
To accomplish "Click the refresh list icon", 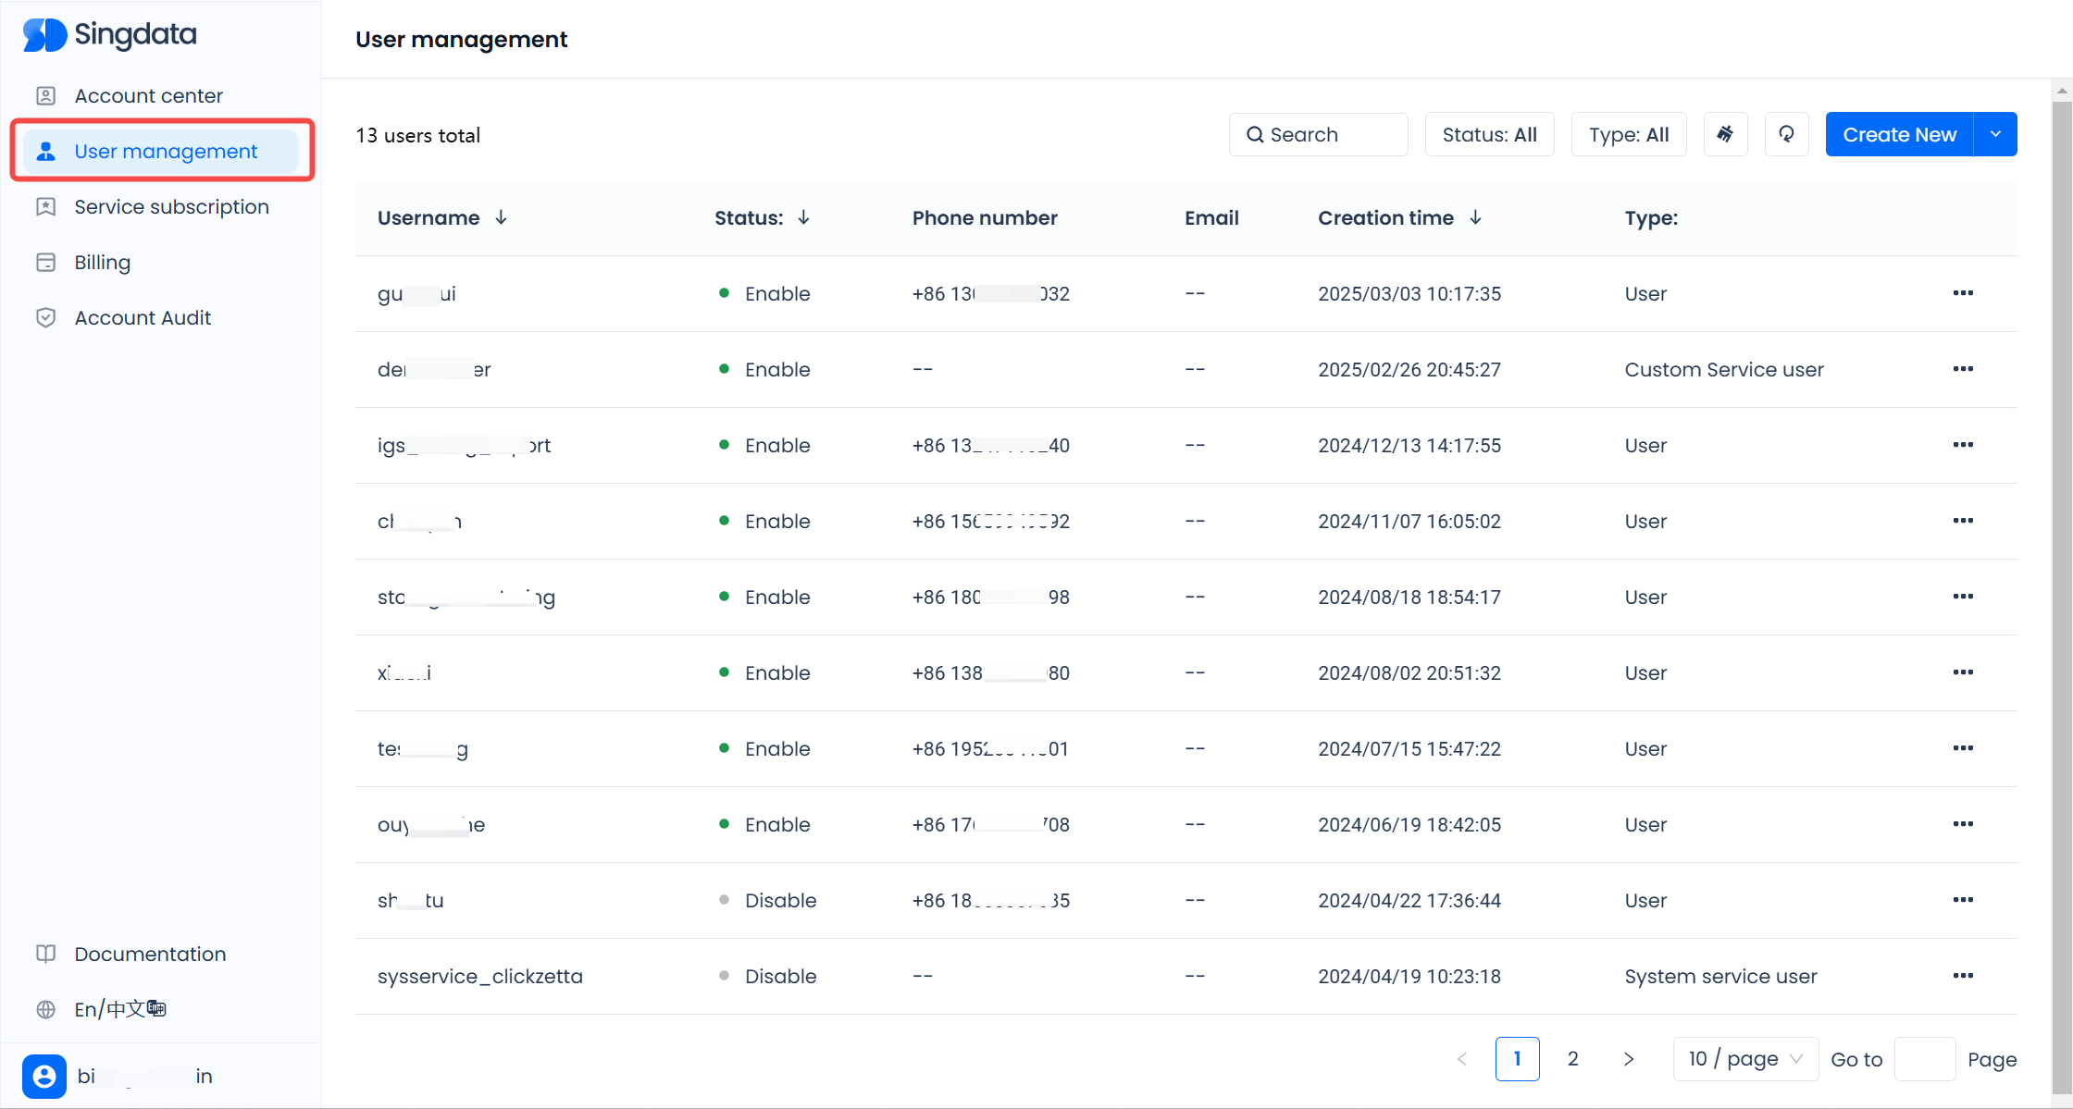I will 1786,134.
